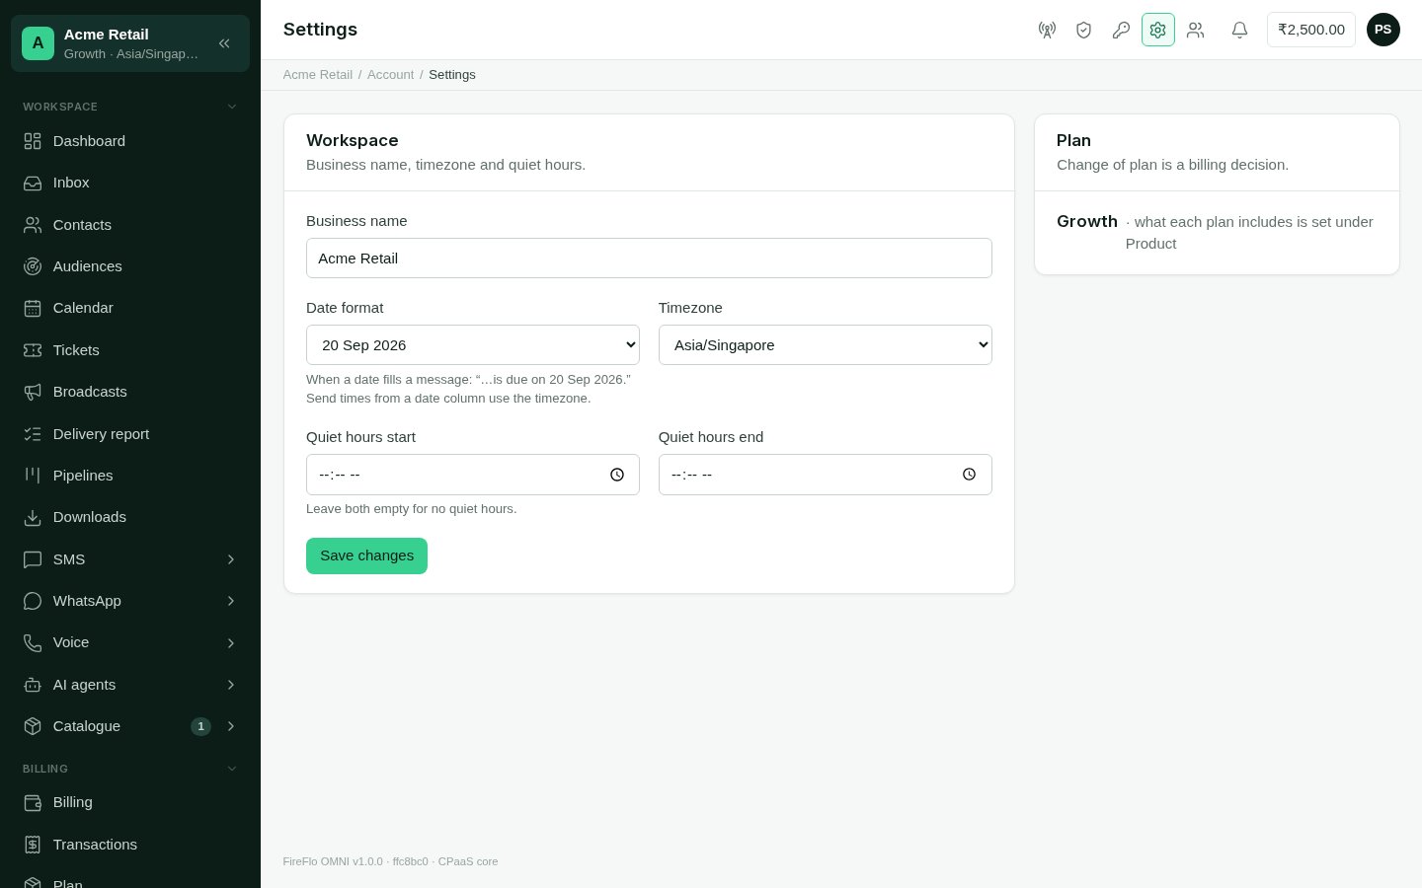Viewport: 1422px width, 888px height.
Task: Open Audiences from sidebar
Action: coord(130,266)
